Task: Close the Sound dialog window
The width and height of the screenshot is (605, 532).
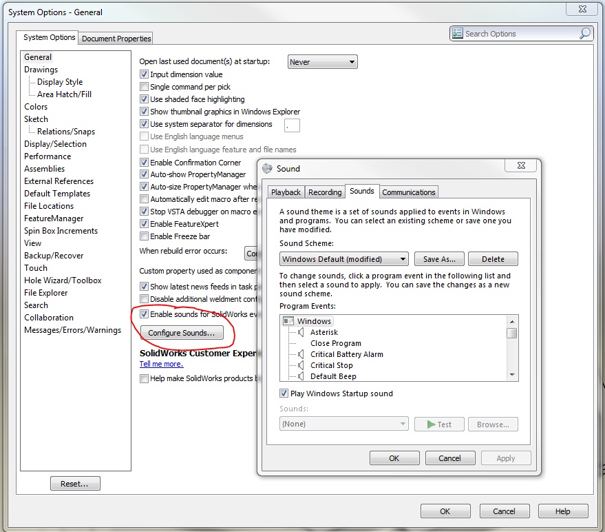Action: (521, 165)
